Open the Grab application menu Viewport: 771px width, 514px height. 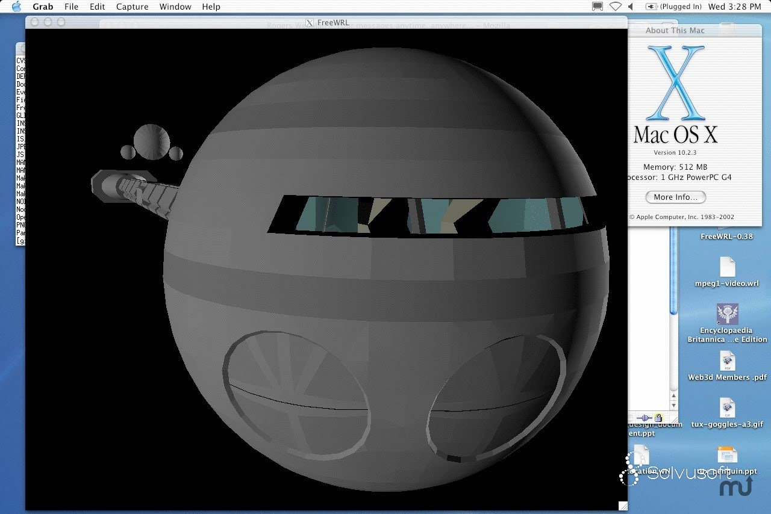coord(43,7)
